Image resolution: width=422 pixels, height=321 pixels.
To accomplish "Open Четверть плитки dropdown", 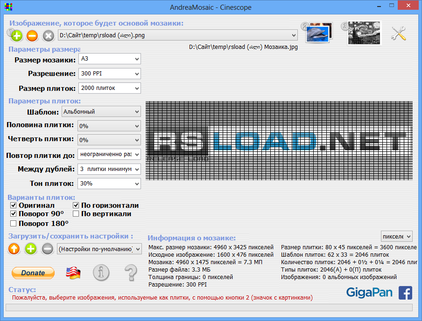I will [109, 140].
